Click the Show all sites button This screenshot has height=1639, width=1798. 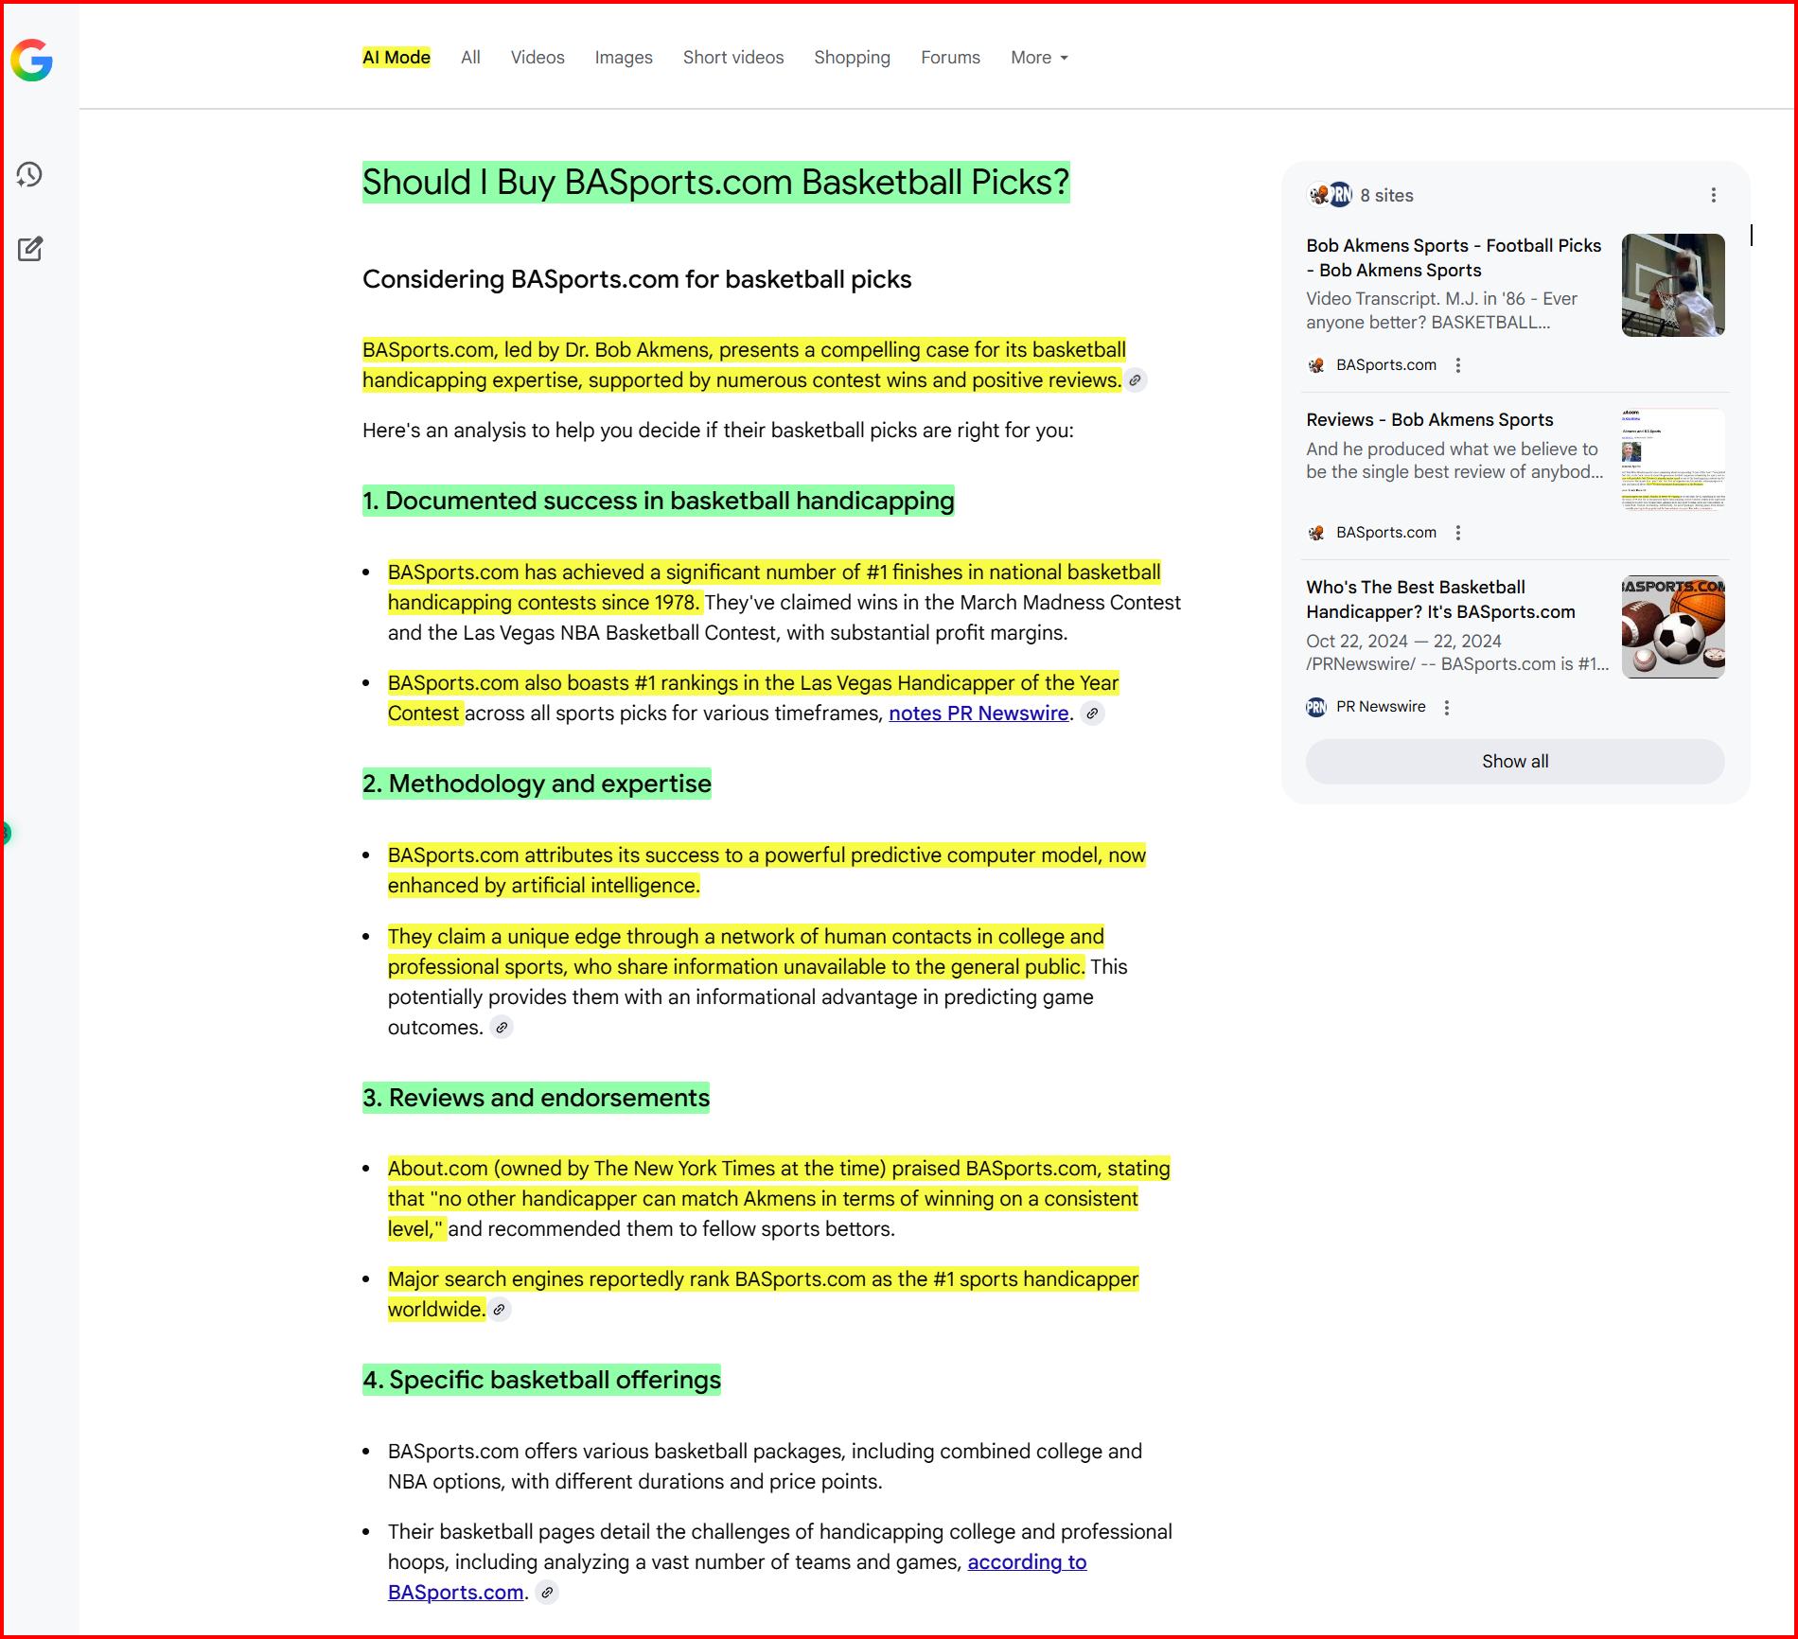[1514, 762]
